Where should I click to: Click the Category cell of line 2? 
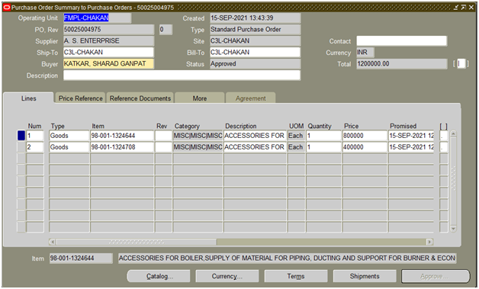point(198,147)
